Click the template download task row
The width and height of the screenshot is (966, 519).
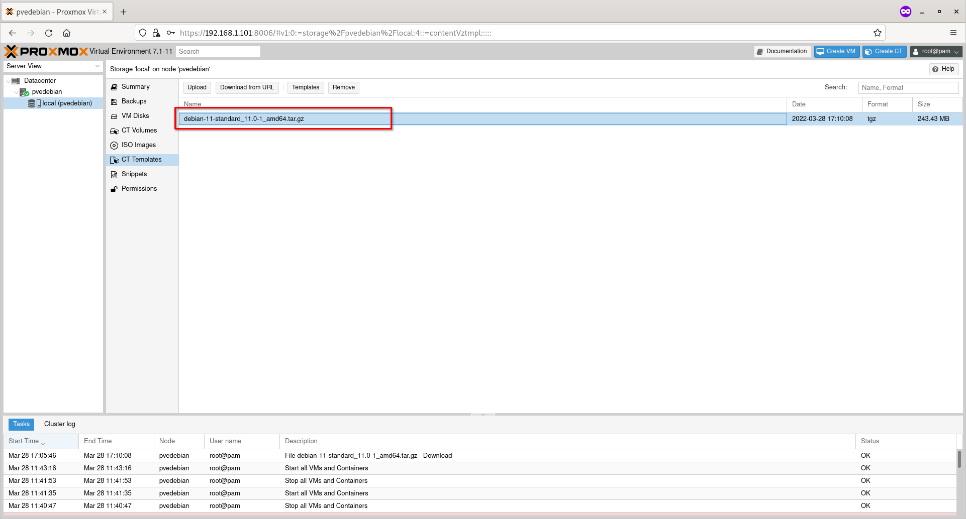pyautogui.click(x=480, y=456)
